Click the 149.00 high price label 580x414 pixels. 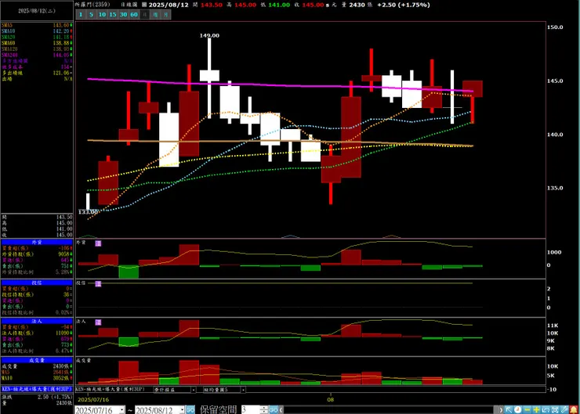(209, 35)
